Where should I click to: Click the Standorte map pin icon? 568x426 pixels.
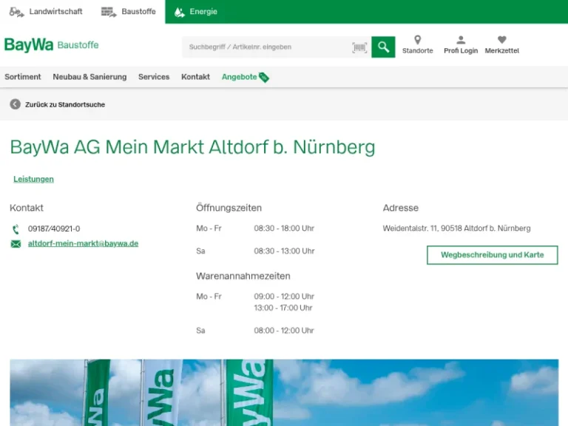[x=417, y=39]
